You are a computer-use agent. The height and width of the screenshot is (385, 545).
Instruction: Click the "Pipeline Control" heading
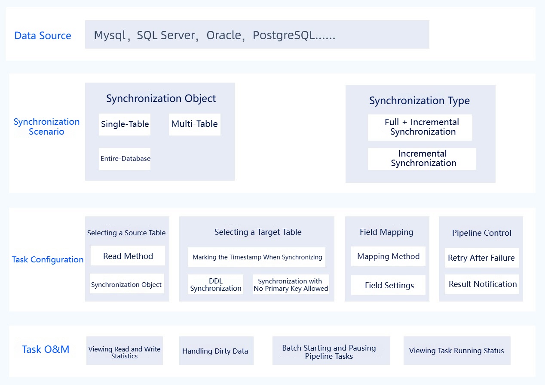[482, 233]
